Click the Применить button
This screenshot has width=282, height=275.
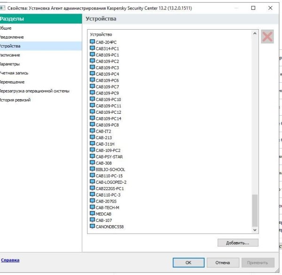(x=258, y=263)
